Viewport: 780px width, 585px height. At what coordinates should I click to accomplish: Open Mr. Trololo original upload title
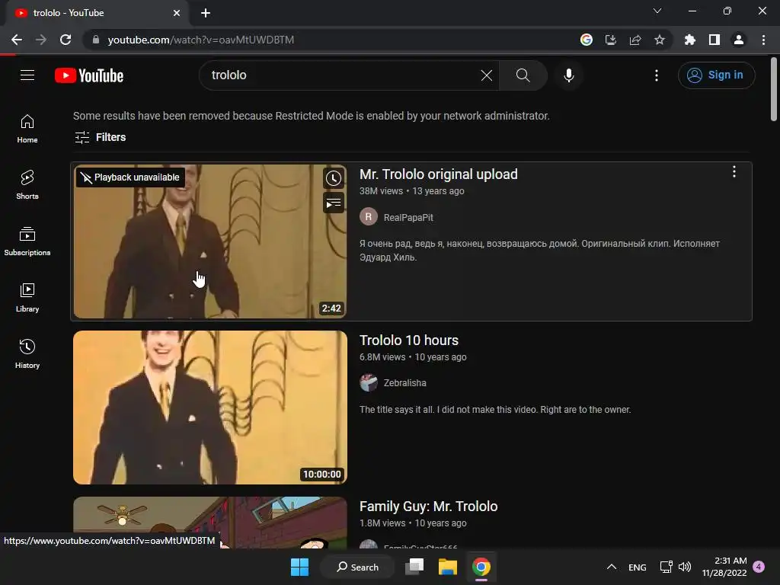438,174
